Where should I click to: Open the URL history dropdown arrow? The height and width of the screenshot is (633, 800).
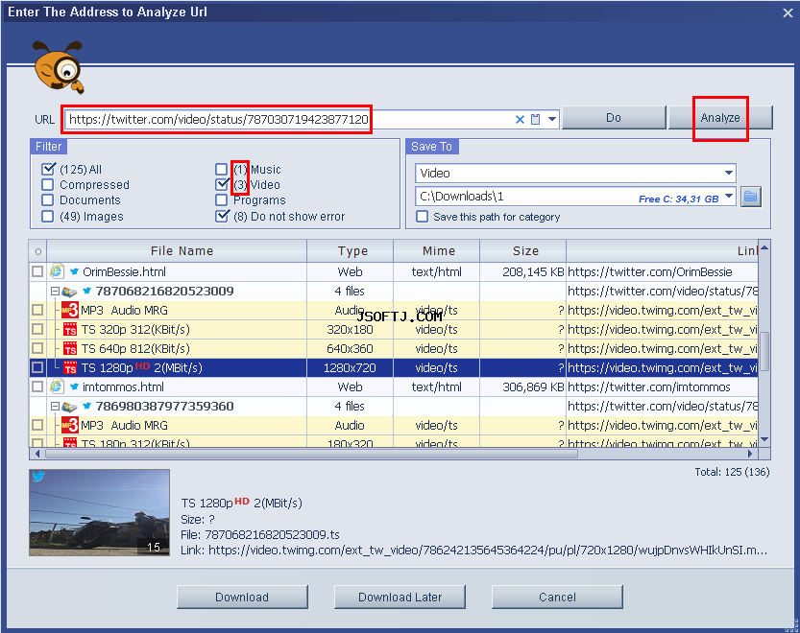[551, 119]
